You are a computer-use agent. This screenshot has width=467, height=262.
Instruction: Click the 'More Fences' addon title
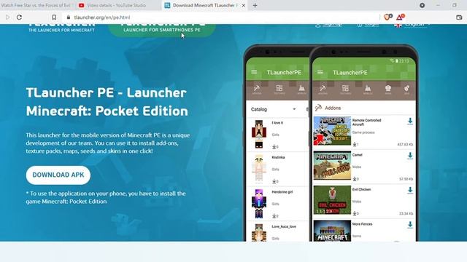click(x=362, y=224)
